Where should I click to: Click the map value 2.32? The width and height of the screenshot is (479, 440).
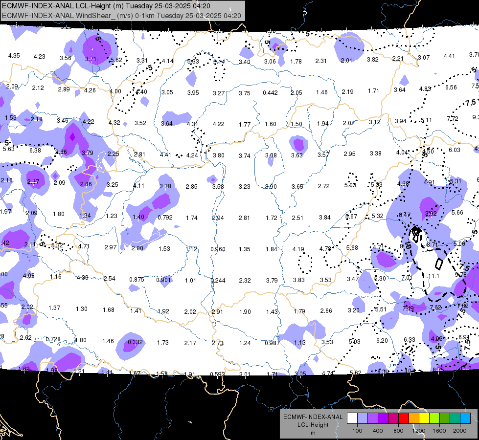pyautogui.click(x=245, y=280)
